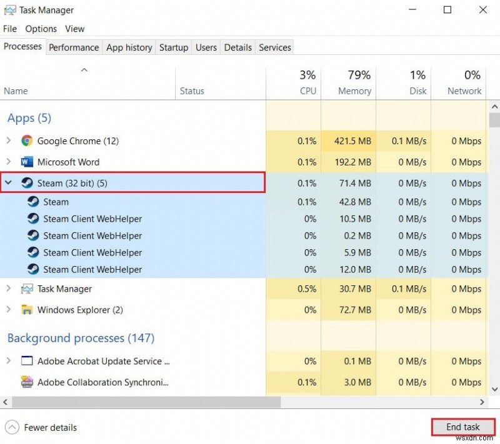Click the vertical scrollbar thumb
The image size is (500, 444).
[x=494, y=120]
